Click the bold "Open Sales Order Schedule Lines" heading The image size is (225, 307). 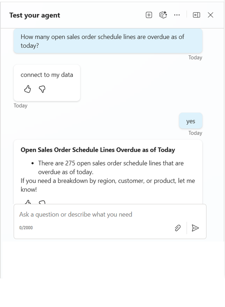pyautogui.click(x=98, y=150)
